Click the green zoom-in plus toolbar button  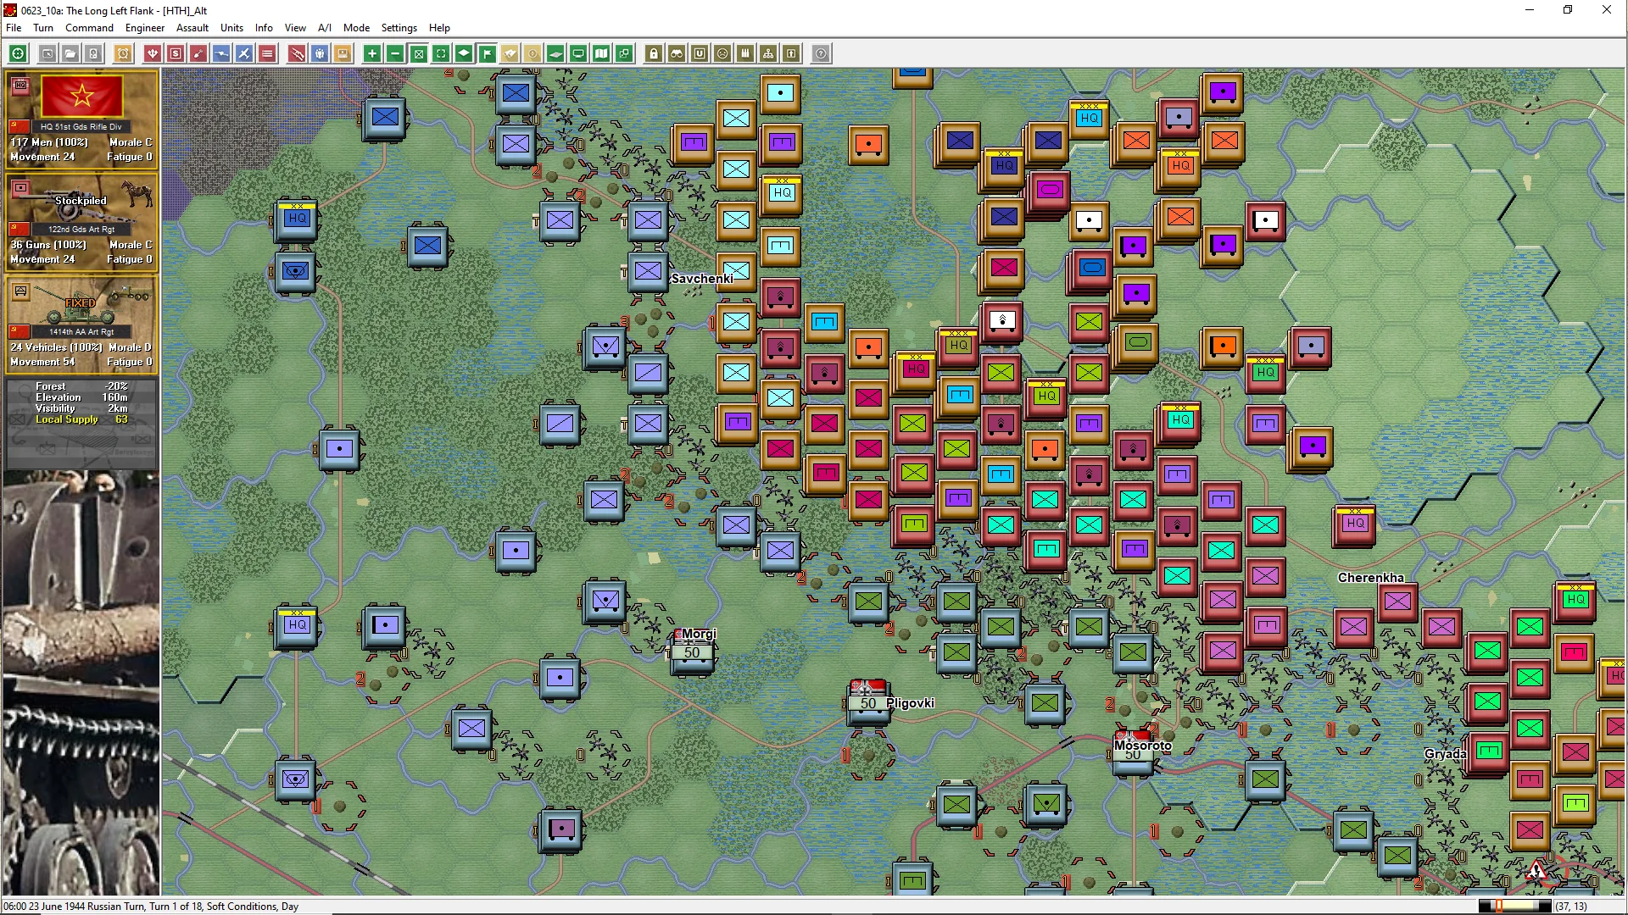[x=371, y=53]
